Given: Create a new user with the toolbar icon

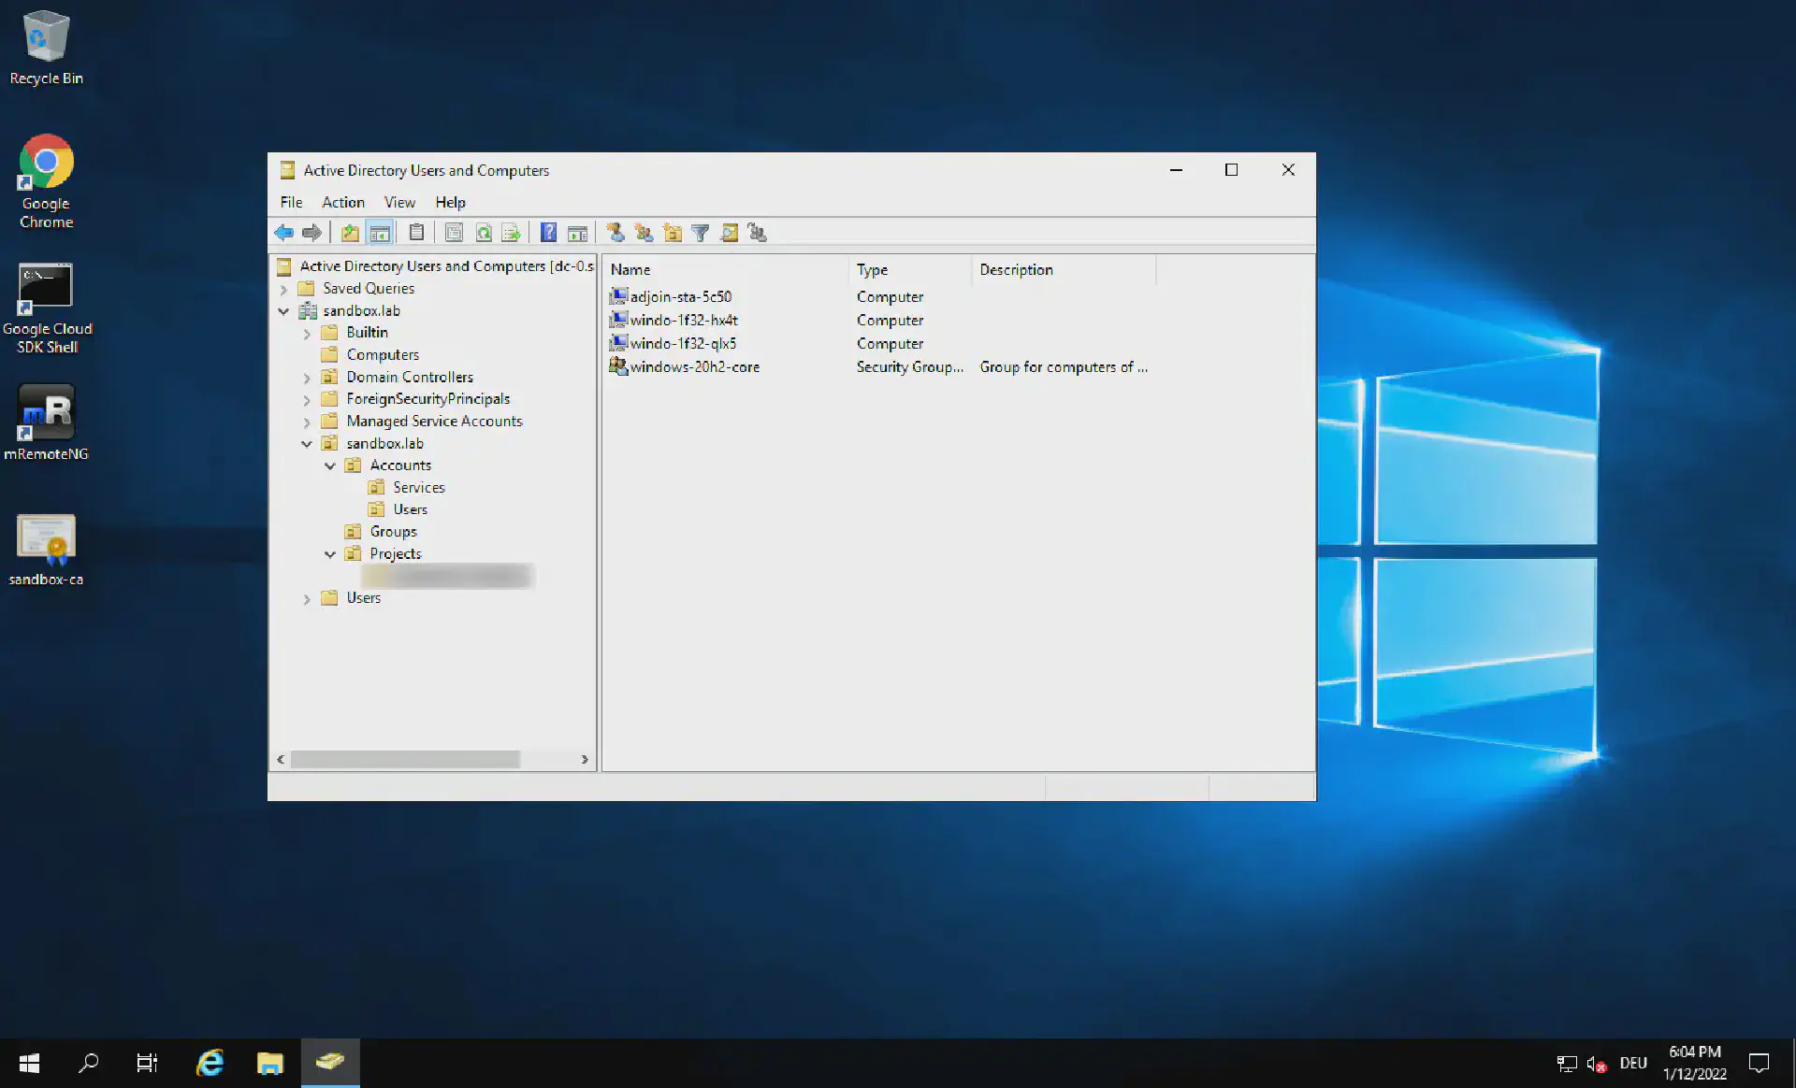Looking at the screenshot, I should point(614,232).
